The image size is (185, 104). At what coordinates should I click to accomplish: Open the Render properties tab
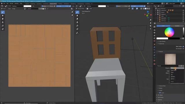click(154, 30)
